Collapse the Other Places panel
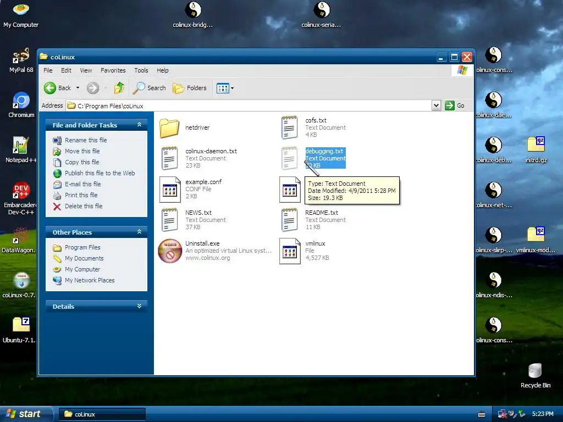The height and width of the screenshot is (422, 563). 139,232
